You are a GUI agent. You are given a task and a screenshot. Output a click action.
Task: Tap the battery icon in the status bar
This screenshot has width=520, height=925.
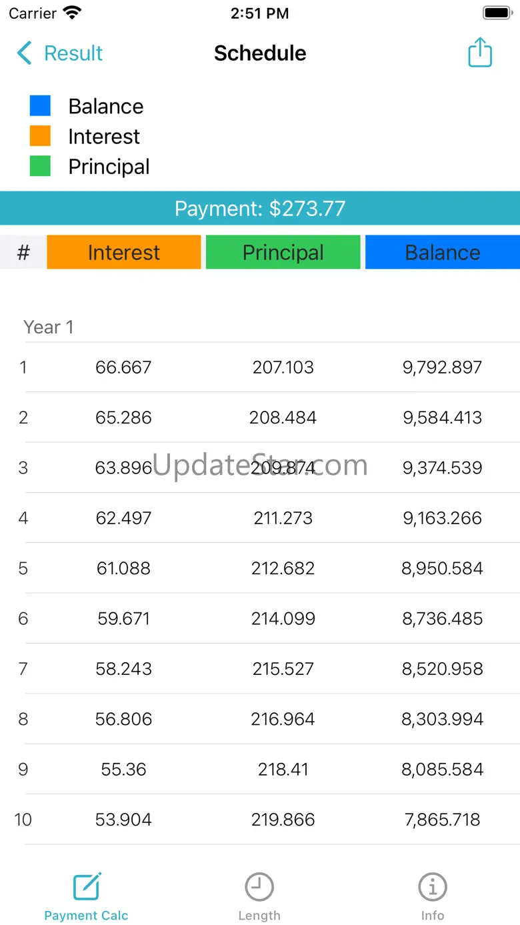(497, 13)
